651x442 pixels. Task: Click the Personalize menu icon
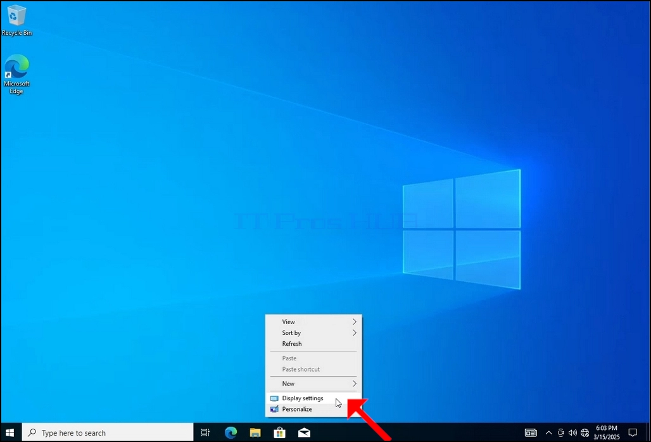274,409
